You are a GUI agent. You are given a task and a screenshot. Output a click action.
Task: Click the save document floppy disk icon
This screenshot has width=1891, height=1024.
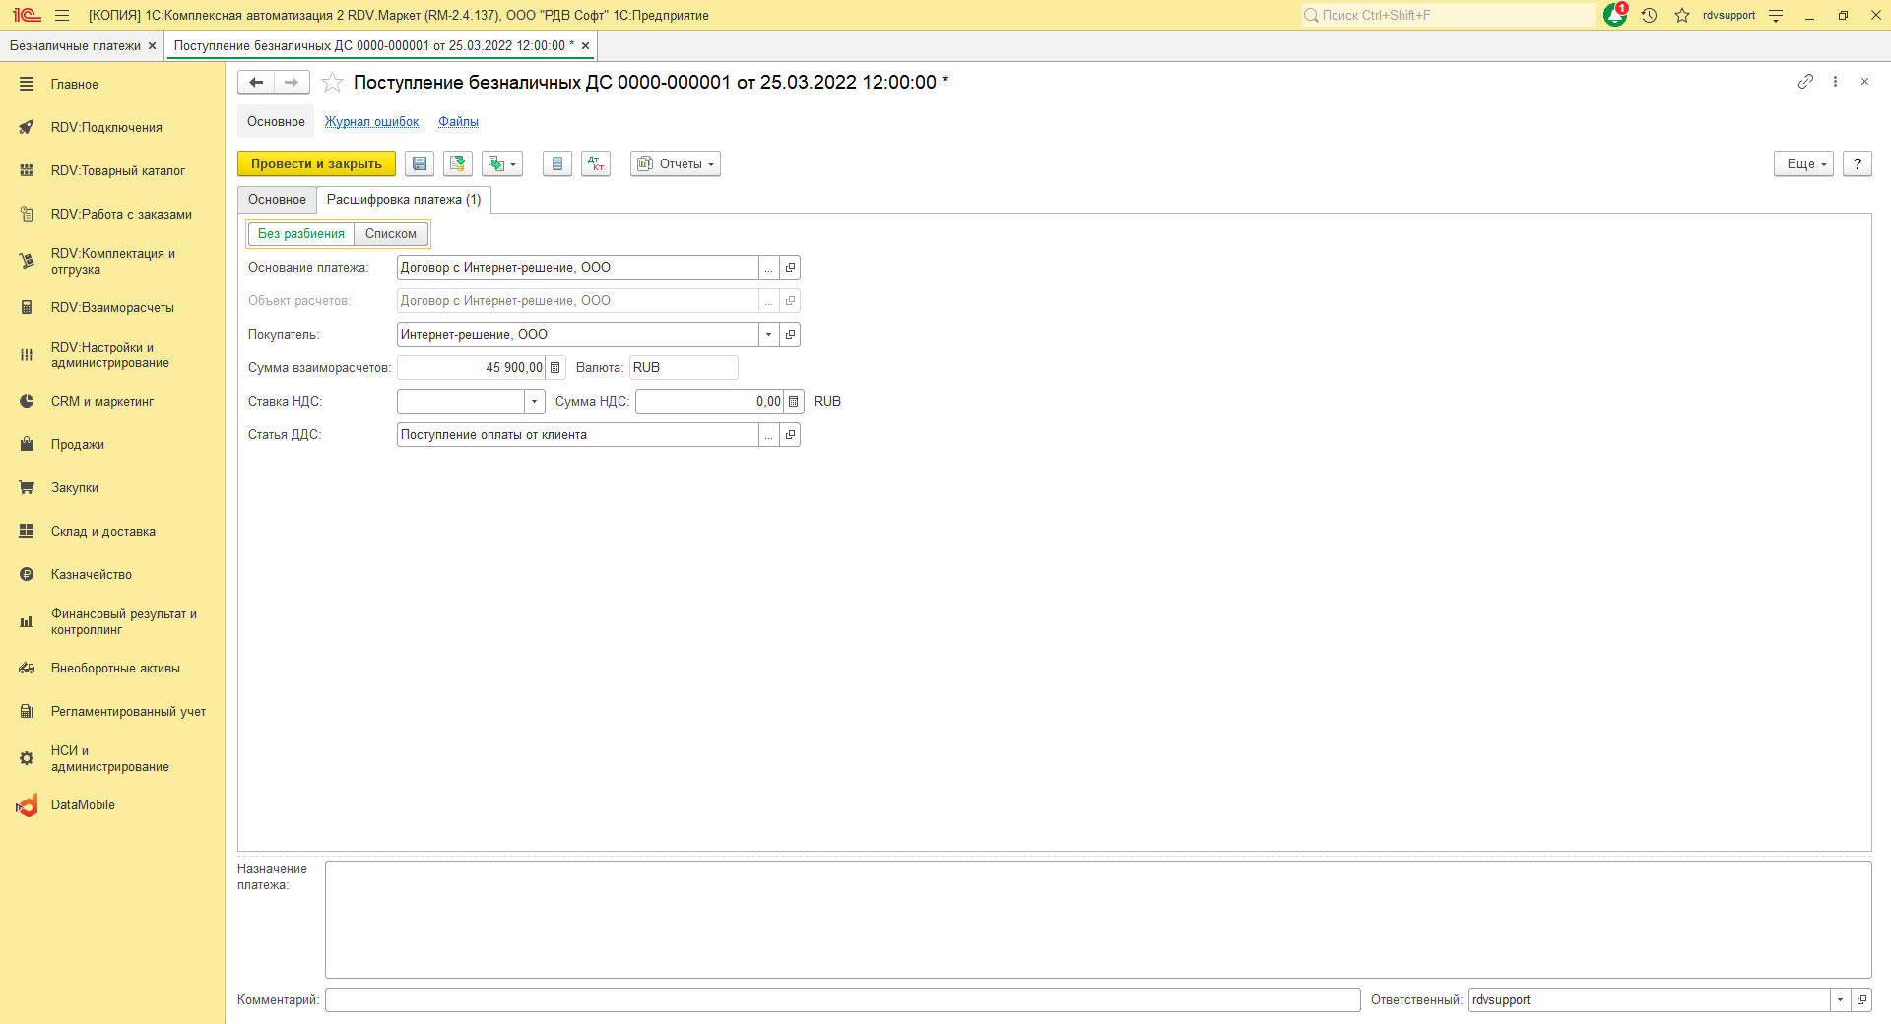click(420, 163)
